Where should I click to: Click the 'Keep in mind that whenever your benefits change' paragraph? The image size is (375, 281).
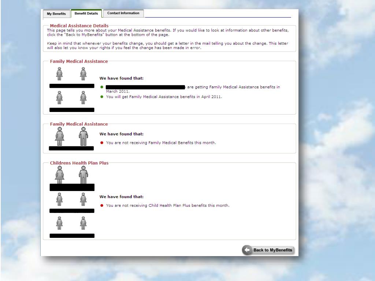point(168,46)
